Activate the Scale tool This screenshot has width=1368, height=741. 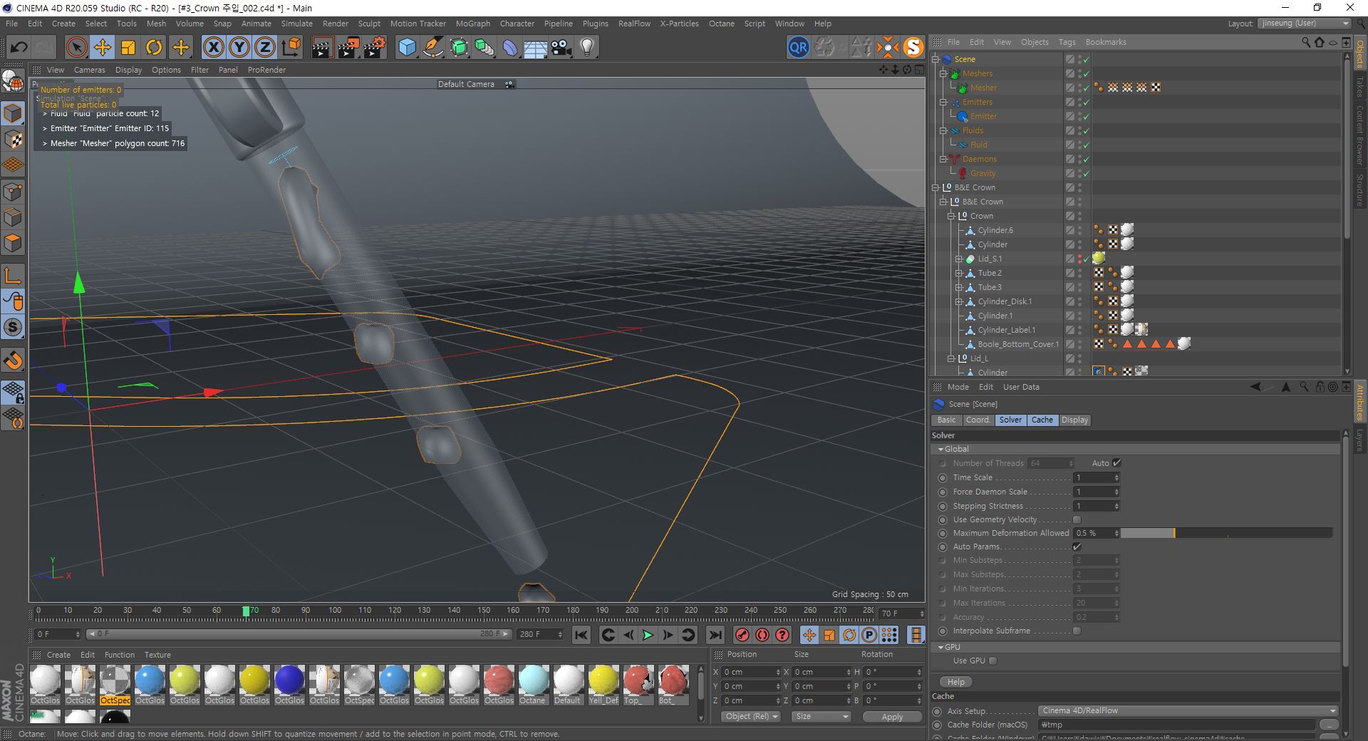tap(128, 48)
